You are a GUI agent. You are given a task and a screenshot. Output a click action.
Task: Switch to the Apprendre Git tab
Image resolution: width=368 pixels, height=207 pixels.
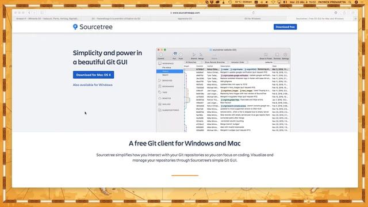click(x=185, y=18)
